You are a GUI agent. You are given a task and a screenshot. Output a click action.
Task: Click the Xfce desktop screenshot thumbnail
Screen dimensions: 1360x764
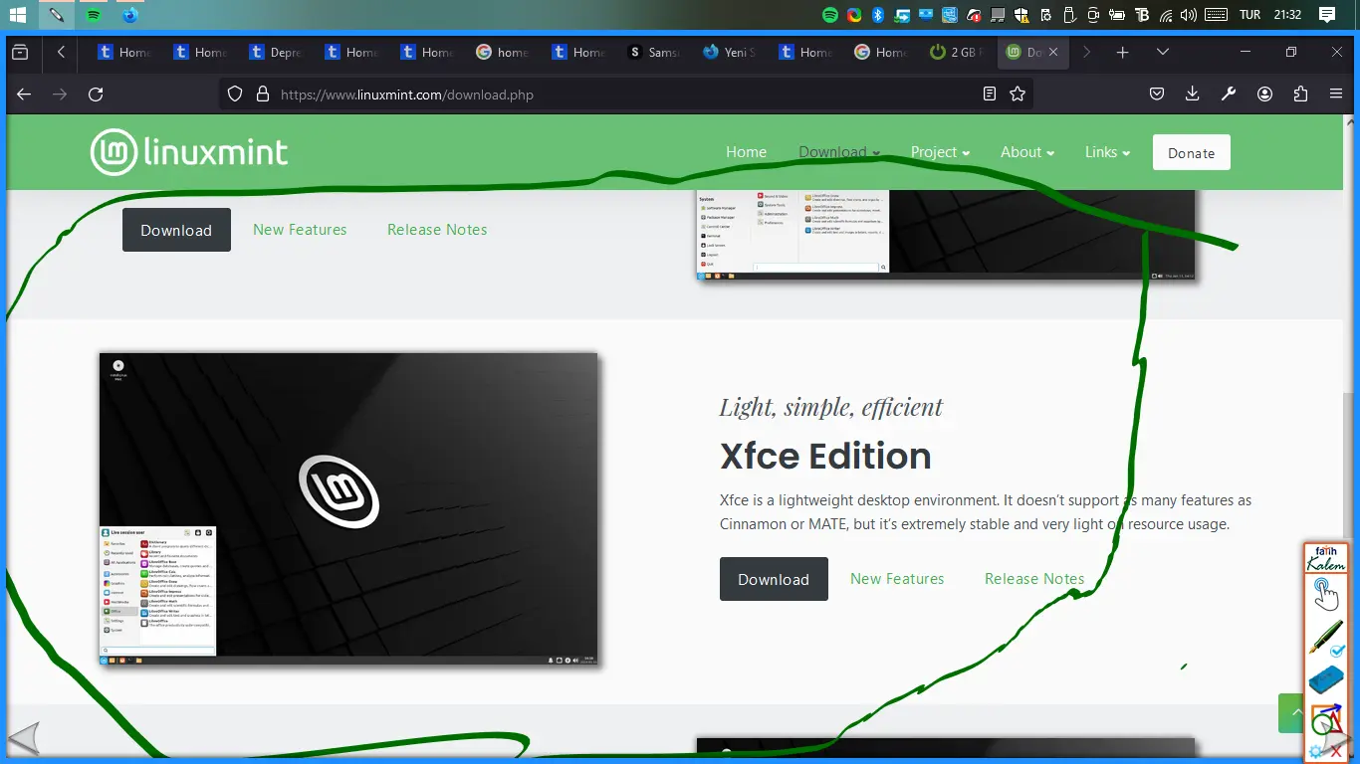click(348, 509)
